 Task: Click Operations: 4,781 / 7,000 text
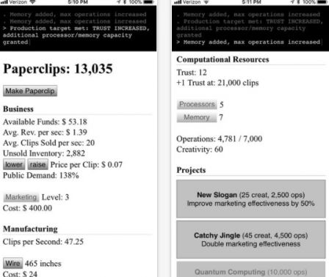(x=220, y=138)
